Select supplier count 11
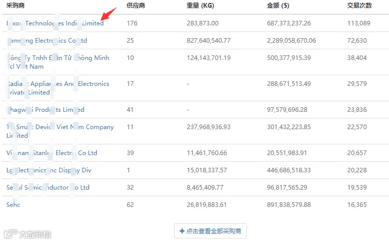Image resolution: width=389 pixels, height=242 pixels. pos(130,127)
